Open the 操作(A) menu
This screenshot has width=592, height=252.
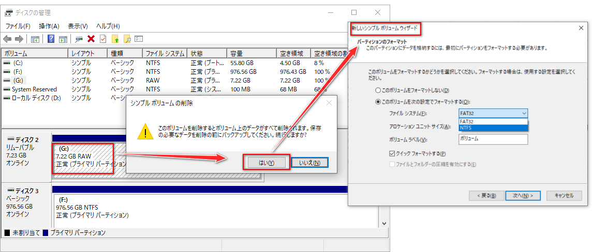[49, 26]
